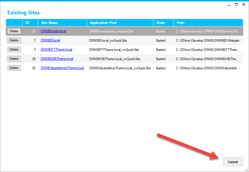Grab the window resize grip corner
This screenshot has height=172, width=249.
[247, 170]
